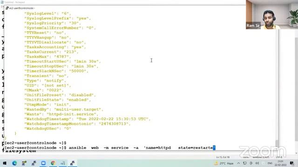Launch Microsoft Edge from the taskbar
Viewport: 298px width, 167px height.
tap(14, 163)
